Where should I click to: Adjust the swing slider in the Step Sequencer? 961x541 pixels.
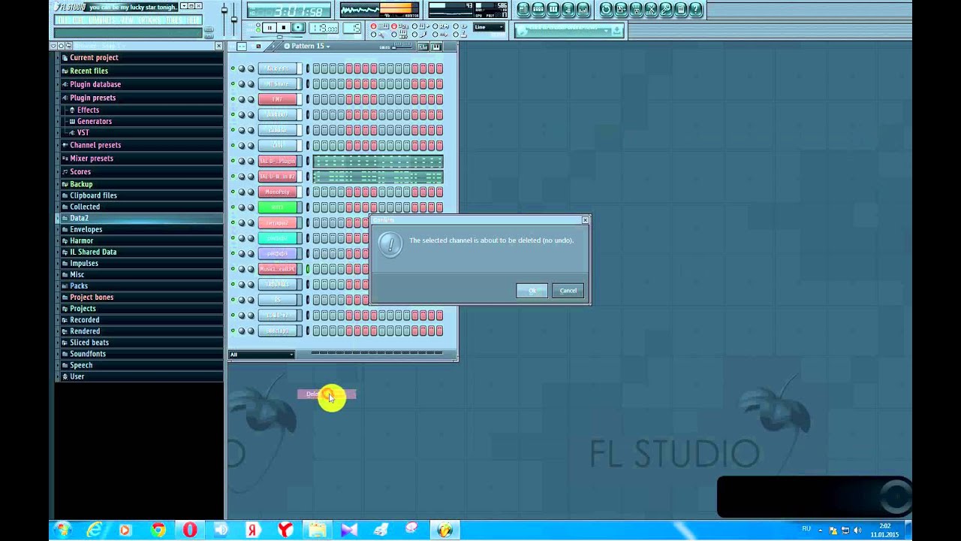[402, 47]
